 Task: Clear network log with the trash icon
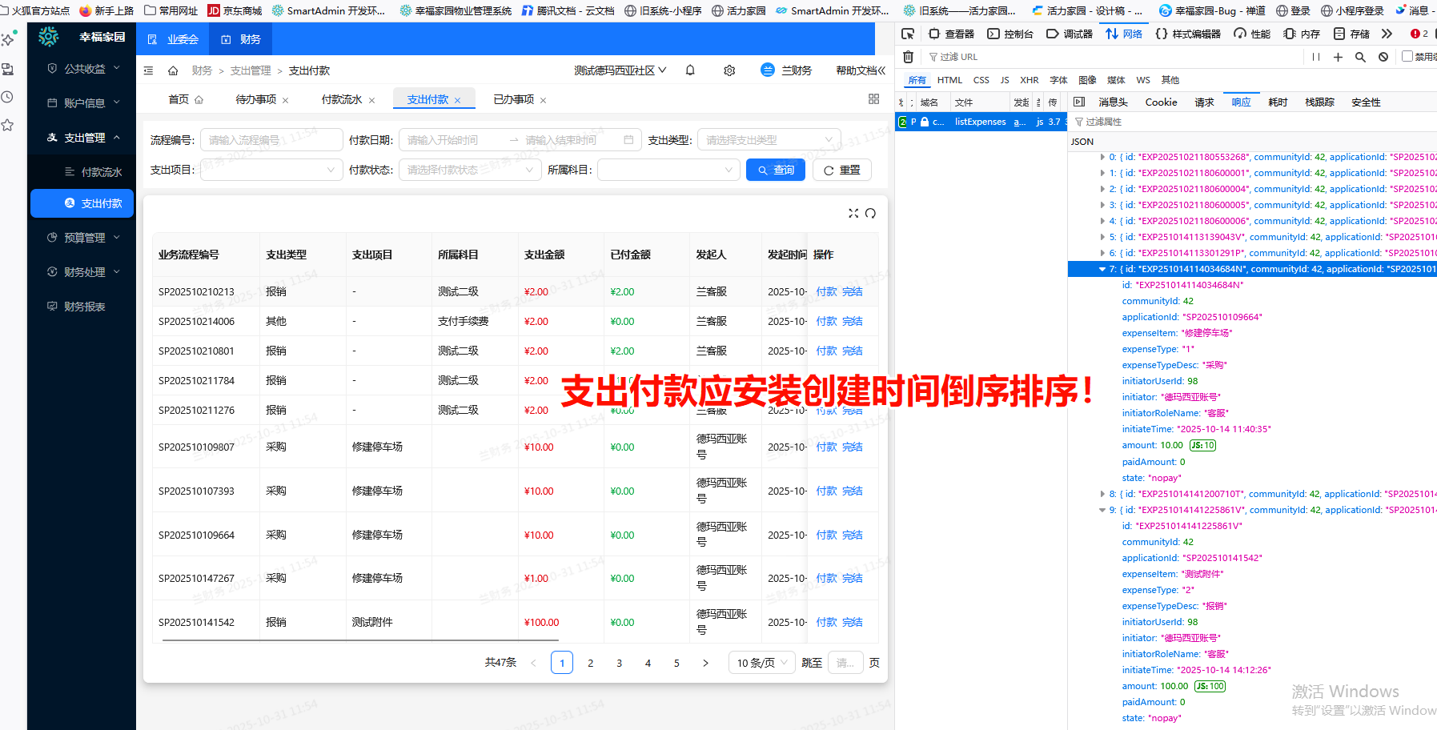[908, 57]
